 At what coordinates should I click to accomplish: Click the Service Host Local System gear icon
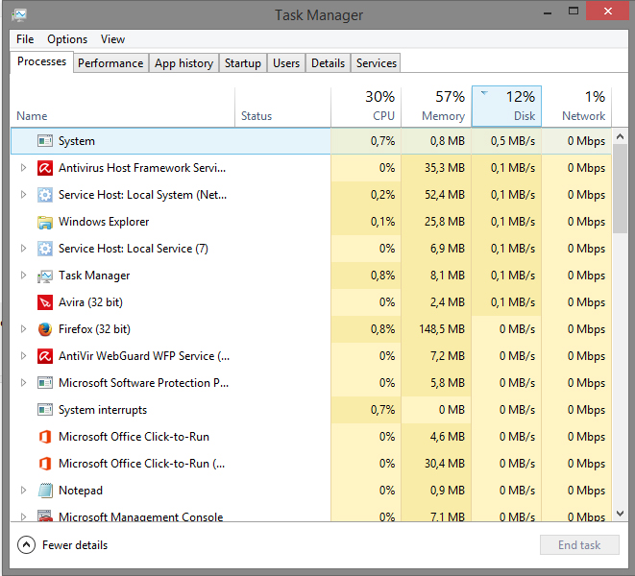[x=45, y=195]
